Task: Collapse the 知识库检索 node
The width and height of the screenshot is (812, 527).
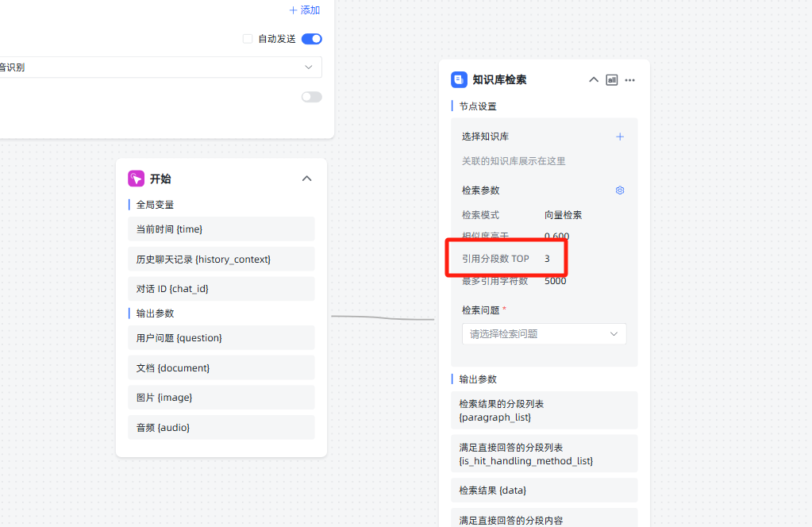Action: click(x=594, y=79)
